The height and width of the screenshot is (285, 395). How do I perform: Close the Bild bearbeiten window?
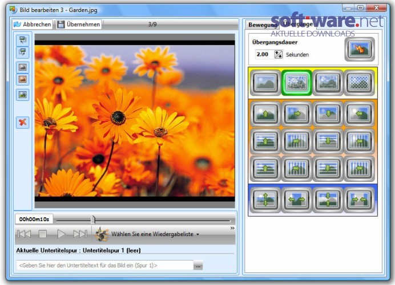[x=376, y=8]
